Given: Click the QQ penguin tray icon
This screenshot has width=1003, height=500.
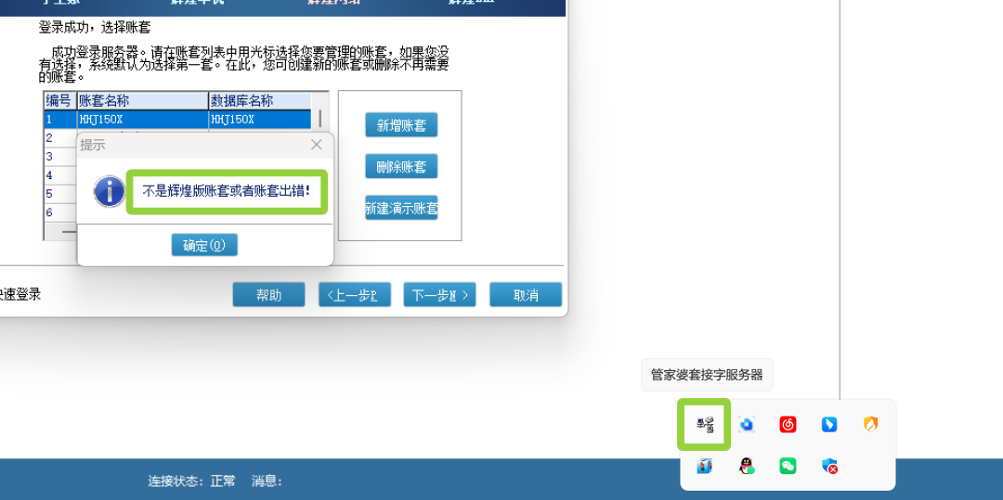Looking at the screenshot, I should pos(746,466).
